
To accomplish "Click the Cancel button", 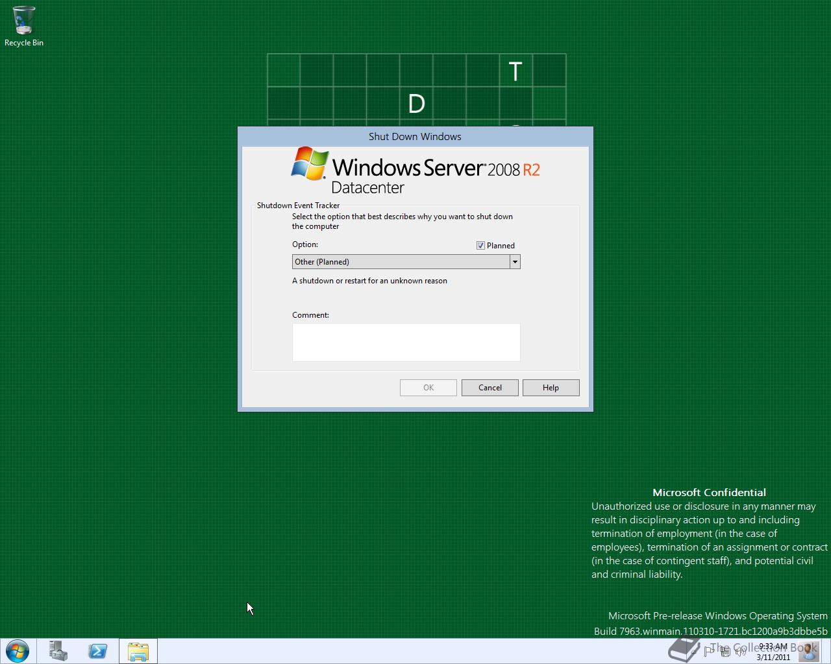I will 490,388.
